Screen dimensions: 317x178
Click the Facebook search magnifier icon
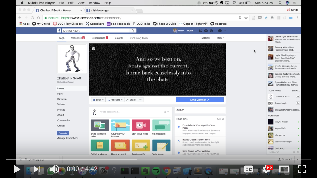point(133,31)
